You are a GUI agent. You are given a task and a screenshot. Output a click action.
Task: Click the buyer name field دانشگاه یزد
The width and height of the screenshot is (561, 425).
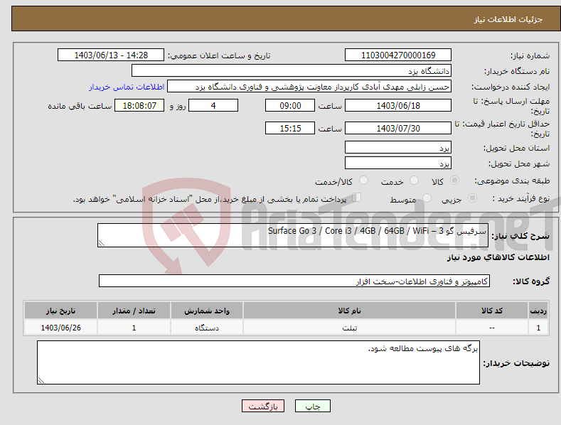coord(292,71)
